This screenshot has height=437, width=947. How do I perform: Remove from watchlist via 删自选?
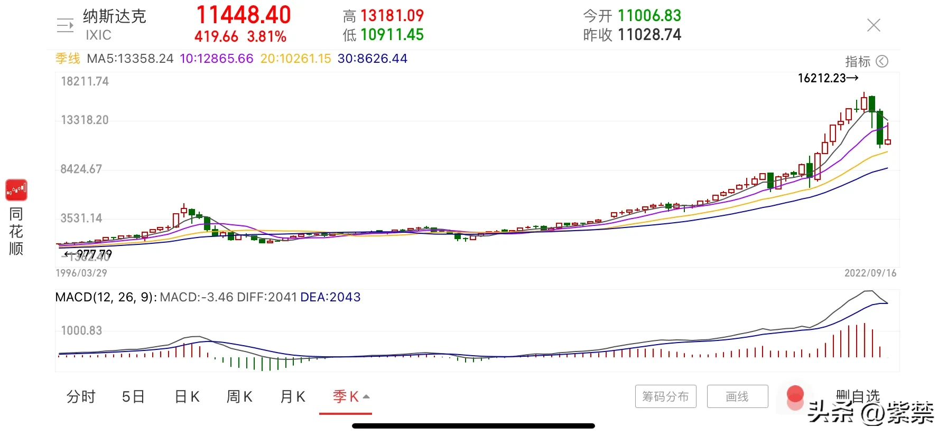pos(858,396)
